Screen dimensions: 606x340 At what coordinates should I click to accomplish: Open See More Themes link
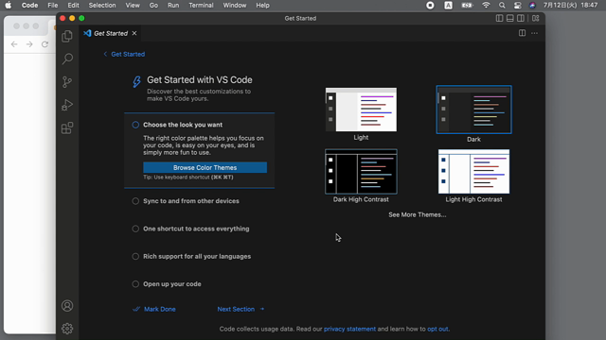point(417,214)
